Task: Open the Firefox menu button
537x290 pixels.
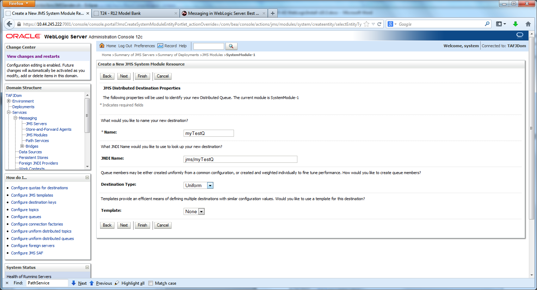Action: pos(19,4)
